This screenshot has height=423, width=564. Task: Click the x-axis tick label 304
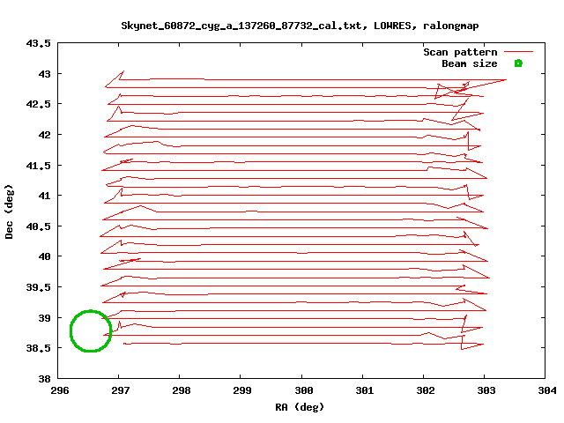coord(547,390)
